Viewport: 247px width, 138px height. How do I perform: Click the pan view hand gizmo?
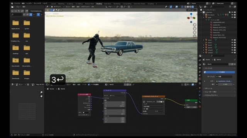coord(195,29)
